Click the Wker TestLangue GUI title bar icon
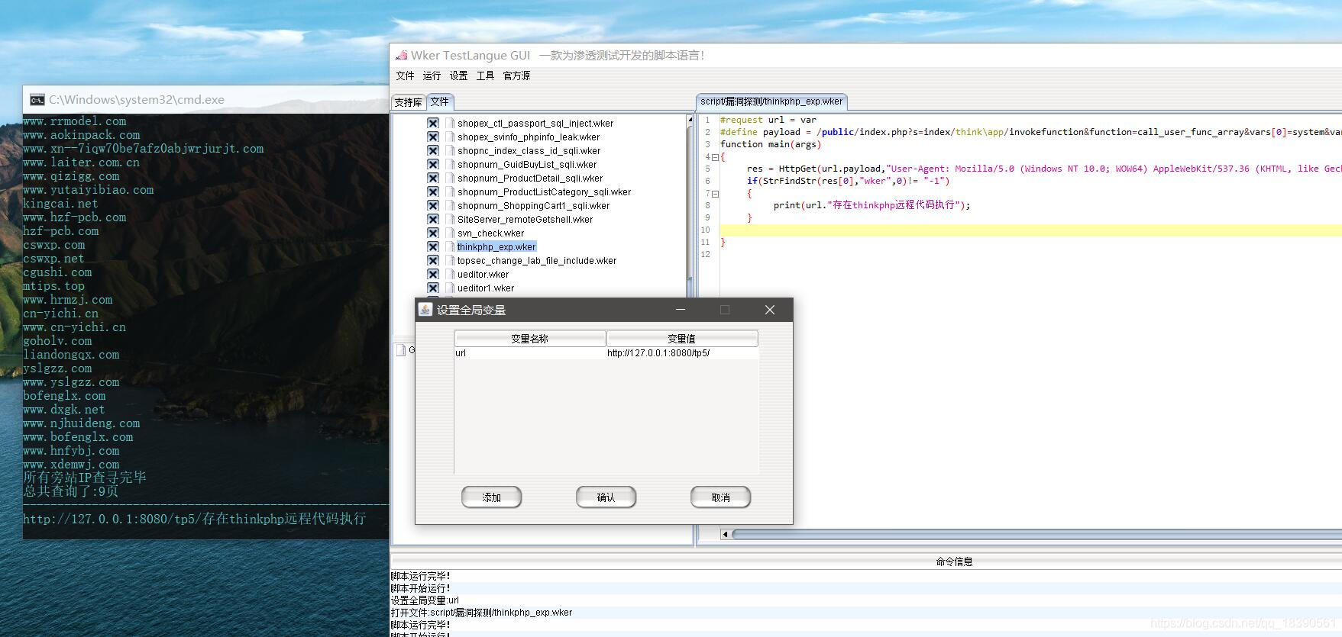Screen dimensions: 1342x637 [401, 55]
